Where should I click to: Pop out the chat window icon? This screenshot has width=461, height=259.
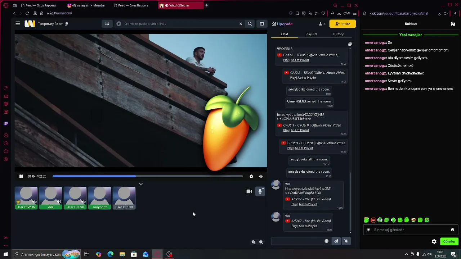[350, 44]
